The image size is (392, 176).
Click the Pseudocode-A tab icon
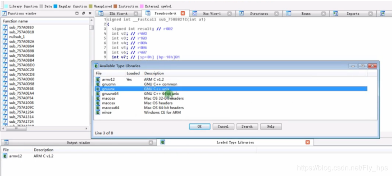pyautogui.click(x=148, y=14)
